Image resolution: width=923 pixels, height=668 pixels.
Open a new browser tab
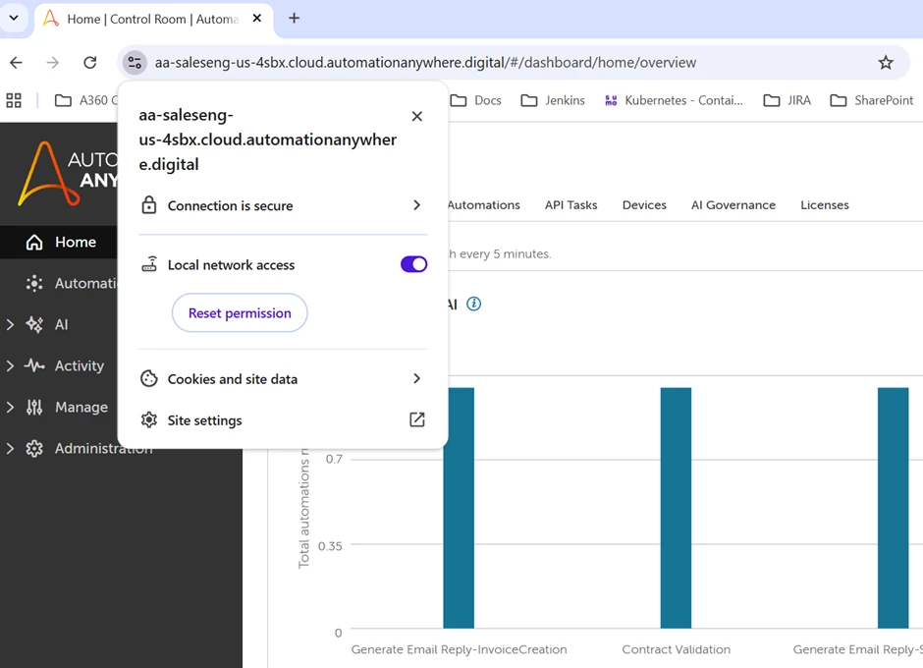point(294,19)
